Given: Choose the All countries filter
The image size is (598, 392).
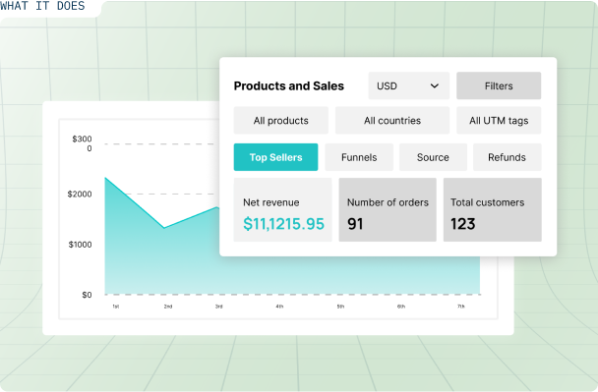Looking at the screenshot, I should 392,121.
